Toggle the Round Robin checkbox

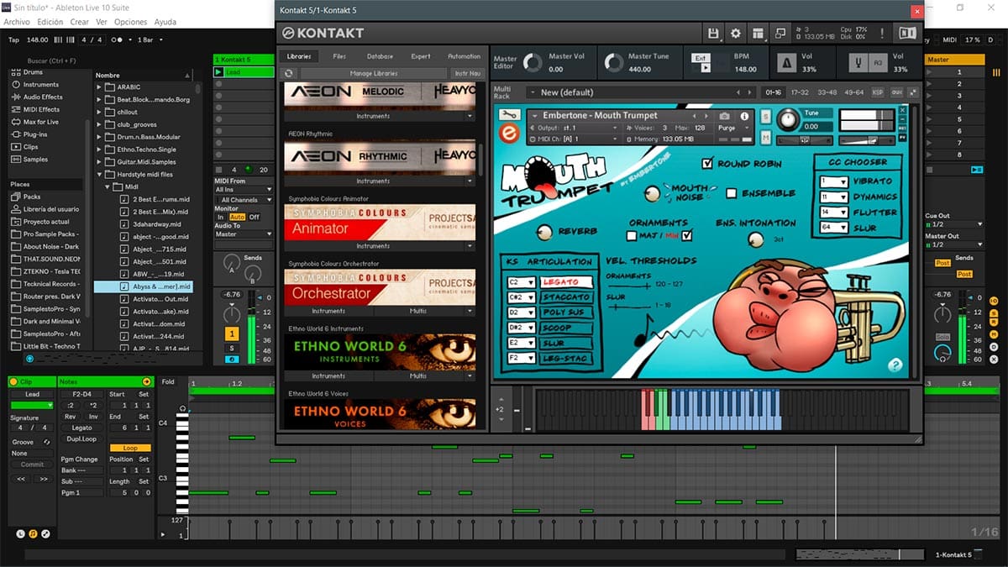(x=707, y=164)
